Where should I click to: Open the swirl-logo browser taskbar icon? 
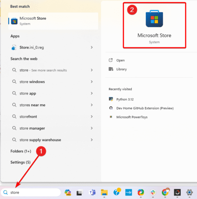141,192
